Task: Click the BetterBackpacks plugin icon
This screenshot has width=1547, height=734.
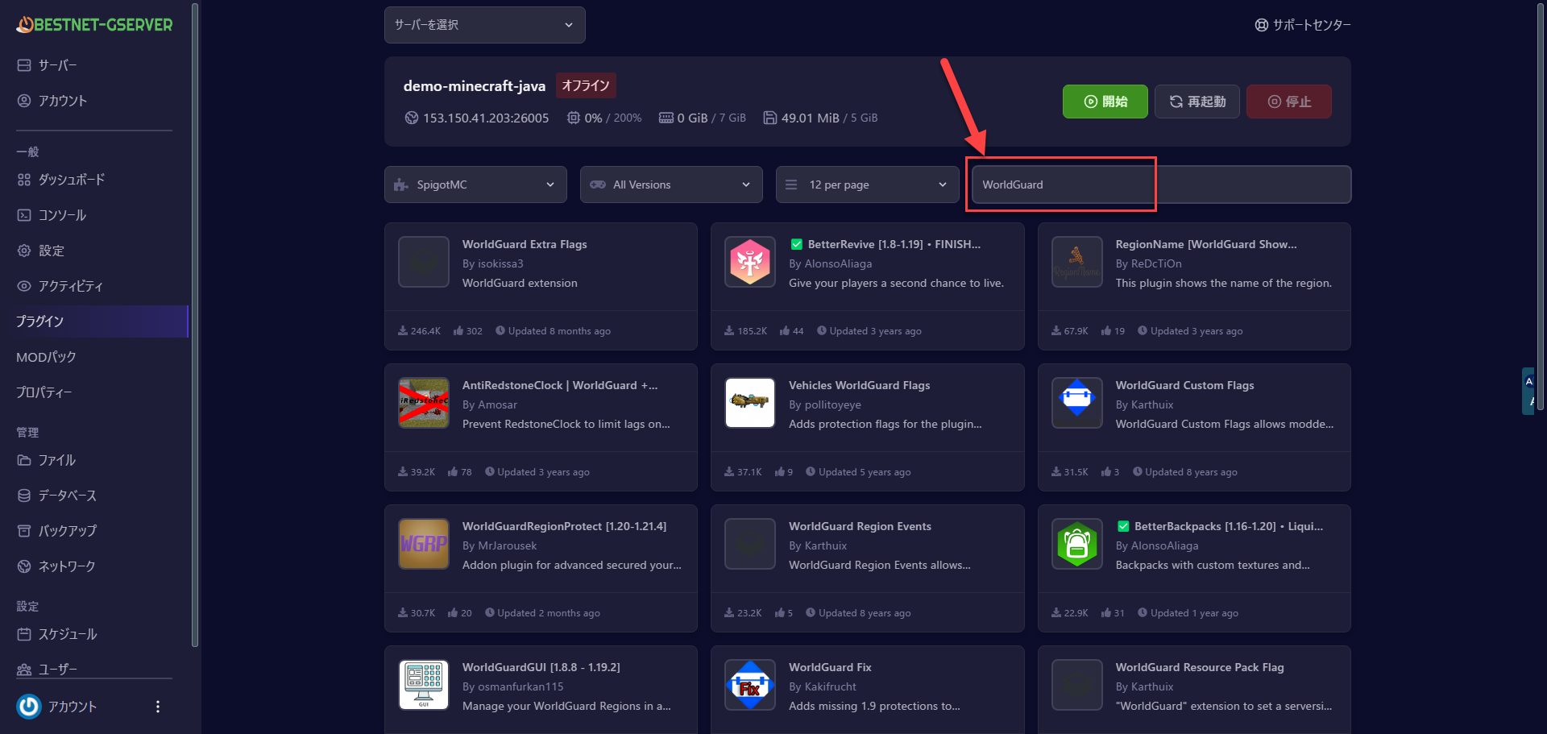Action: [1077, 544]
